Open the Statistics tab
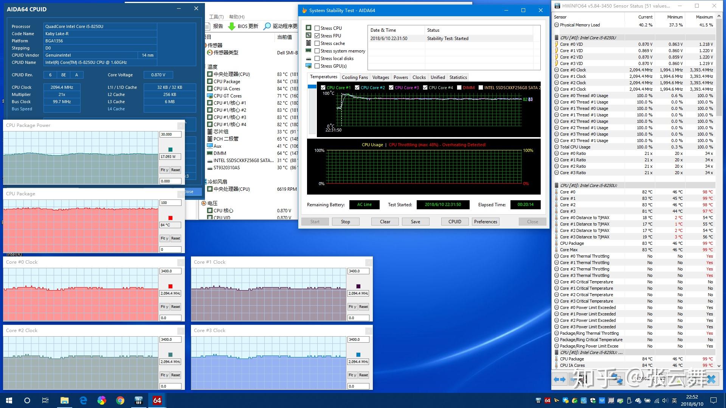The height and width of the screenshot is (408, 726). 458,77
